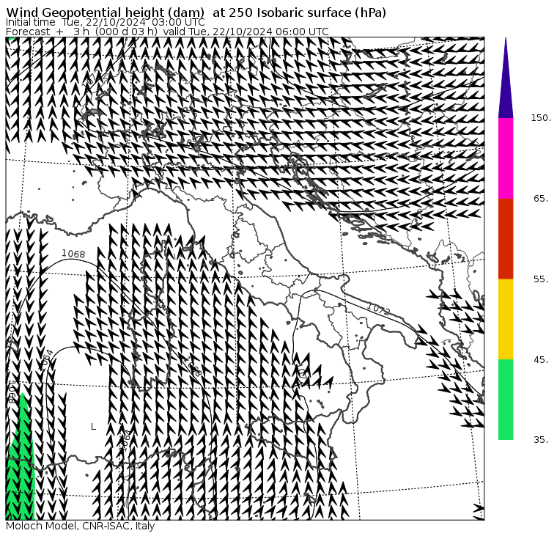Click the legend value label 35.
This screenshot has width=557, height=536.
tap(541, 440)
